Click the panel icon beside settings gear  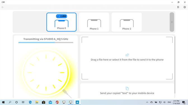point(178,7)
